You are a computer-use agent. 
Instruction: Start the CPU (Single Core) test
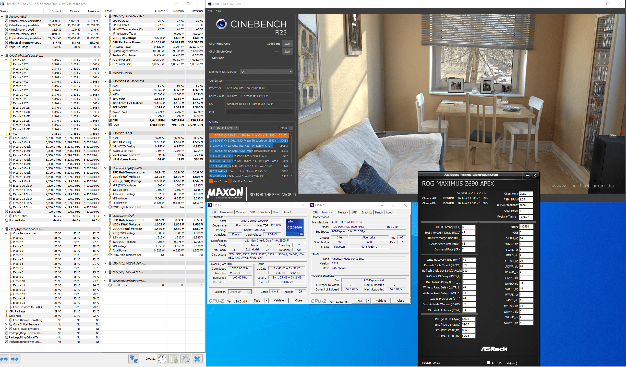click(x=287, y=52)
